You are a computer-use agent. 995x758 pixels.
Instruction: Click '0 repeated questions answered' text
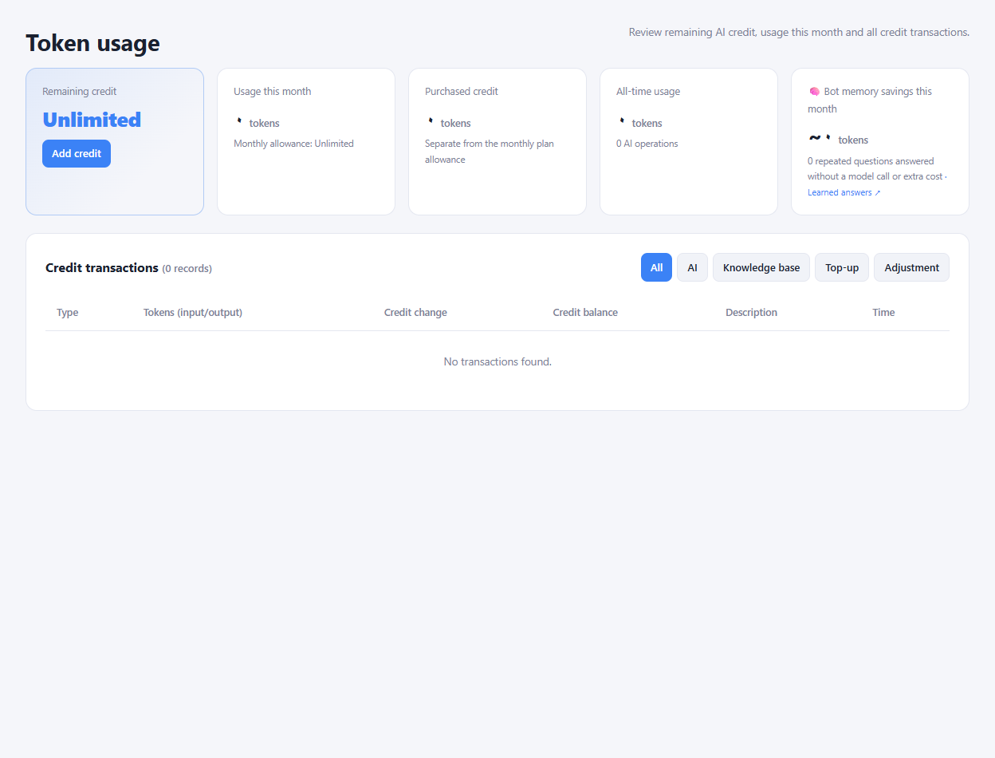tap(871, 161)
